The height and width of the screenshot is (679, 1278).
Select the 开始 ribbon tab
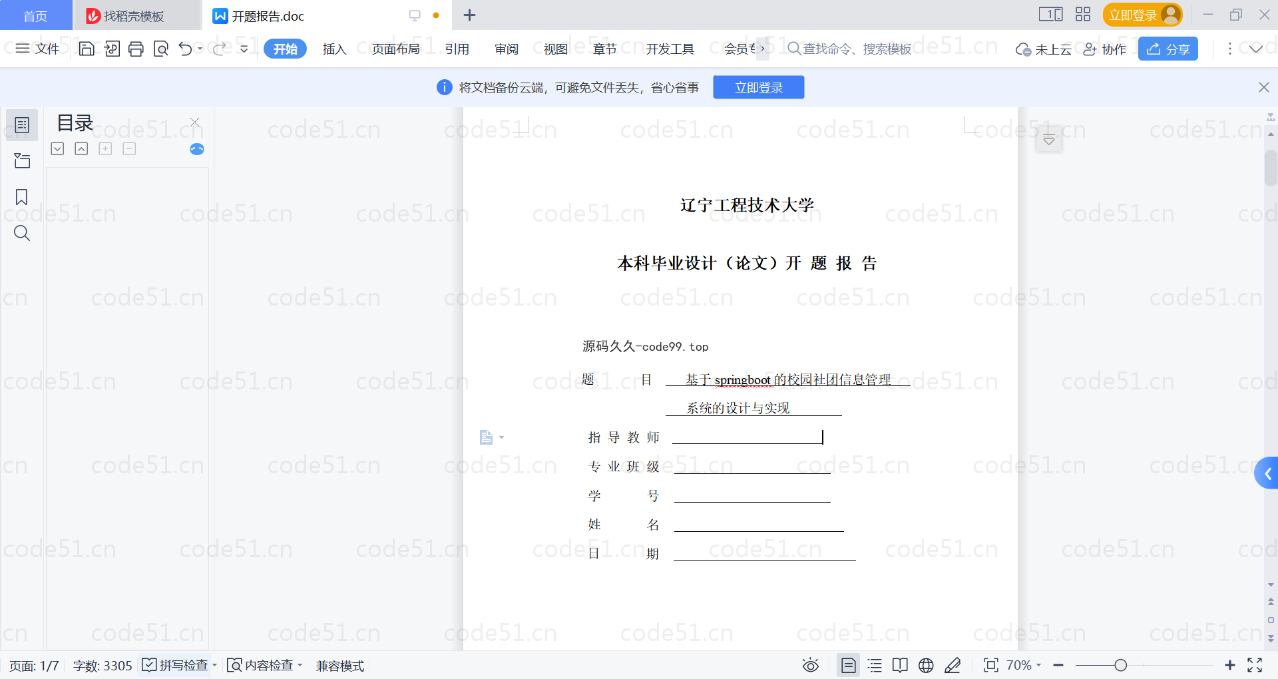click(x=285, y=49)
